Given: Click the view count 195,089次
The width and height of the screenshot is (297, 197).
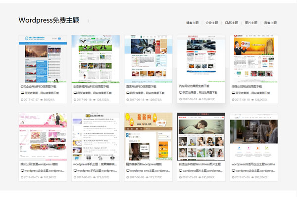Looking at the screenshot, I should pos(208,177).
